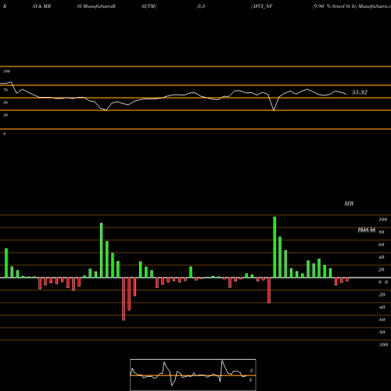Click the -60 label on MR axis
This screenshot has height=391, width=391.
point(382,320)
